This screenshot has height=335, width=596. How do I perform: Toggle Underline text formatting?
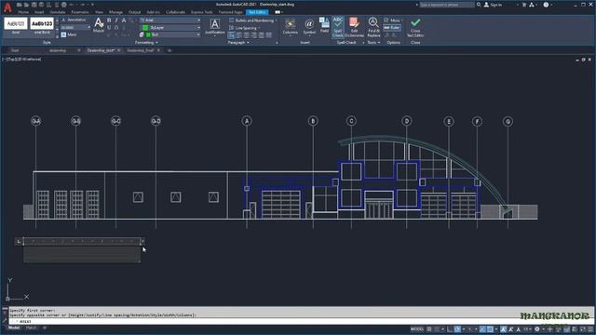click(109, 28)
